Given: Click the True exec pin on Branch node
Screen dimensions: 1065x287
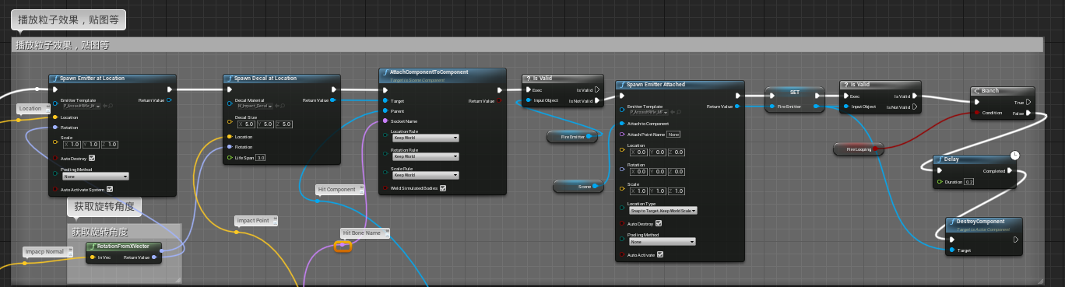Looking at the screenshot, I should click(1028, 102).
